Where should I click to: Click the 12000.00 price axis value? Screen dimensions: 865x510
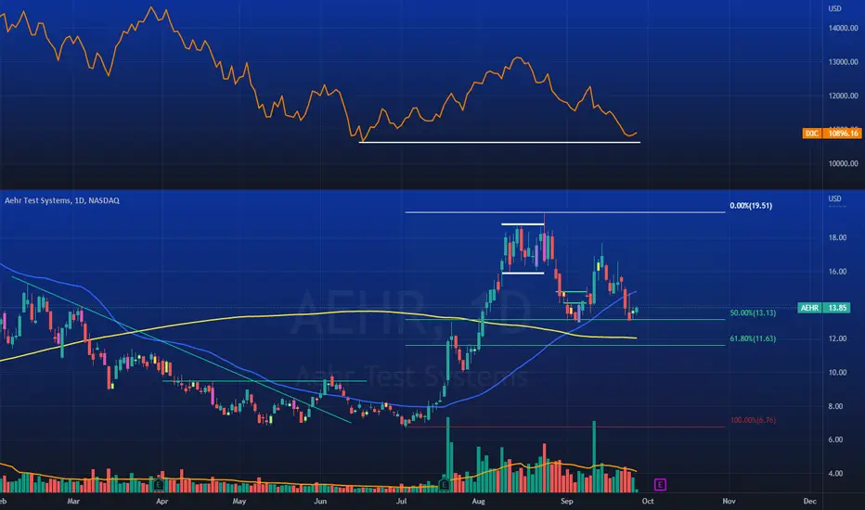point(843,96)
